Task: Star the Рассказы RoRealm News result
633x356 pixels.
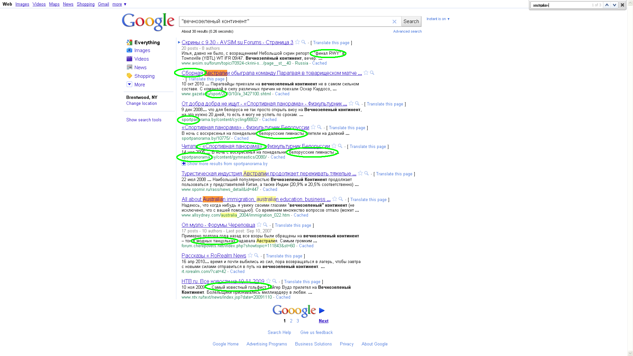Action: 250,255
